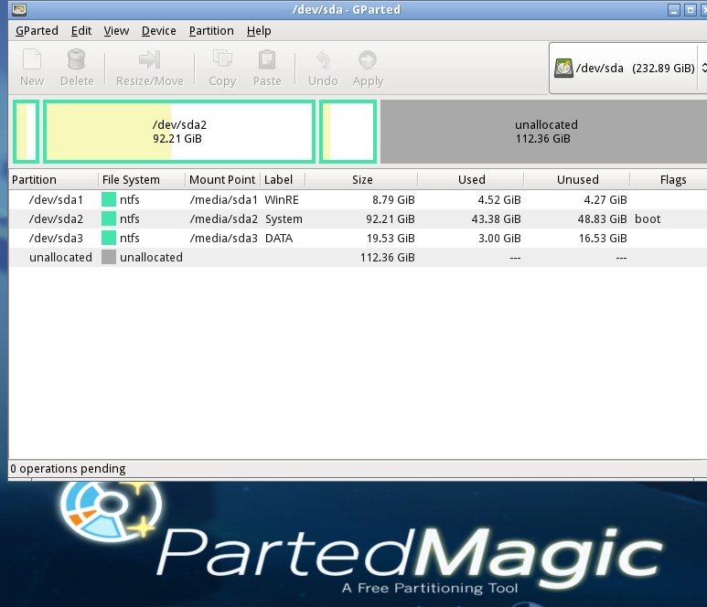Click the WinRE label cell
707x607 pixels.
tap(282, 199)
